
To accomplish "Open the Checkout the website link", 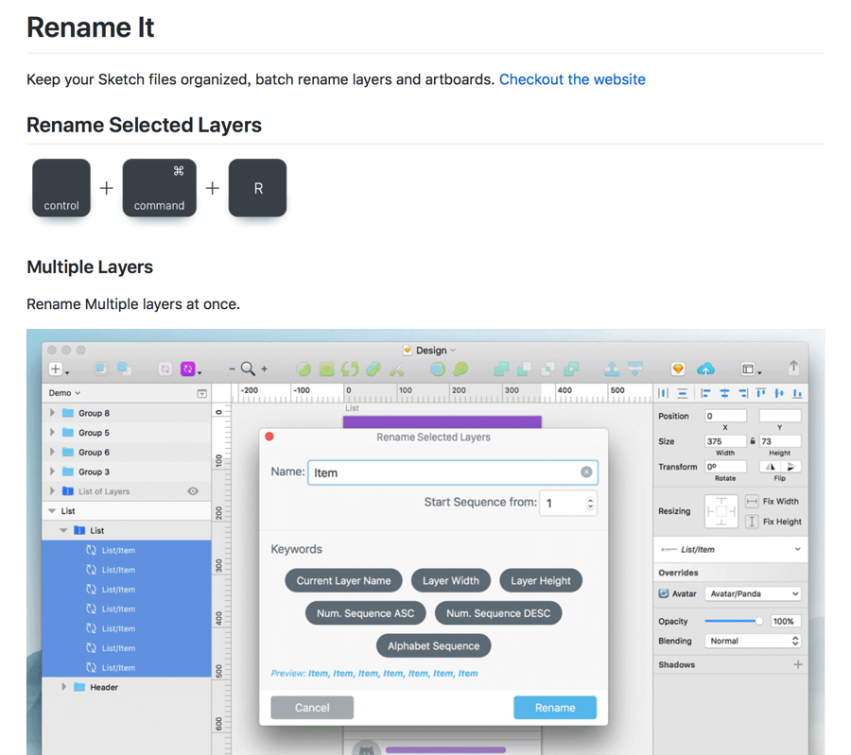I will click(x=572, y=79).
